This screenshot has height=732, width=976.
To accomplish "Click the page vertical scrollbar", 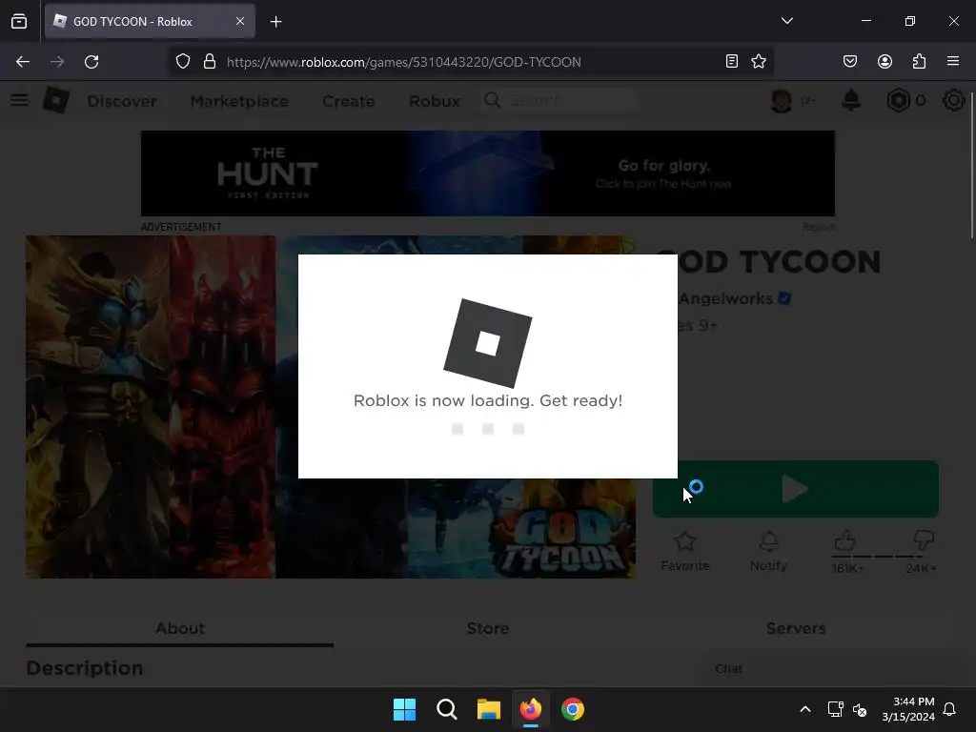I will click(972, 164).
